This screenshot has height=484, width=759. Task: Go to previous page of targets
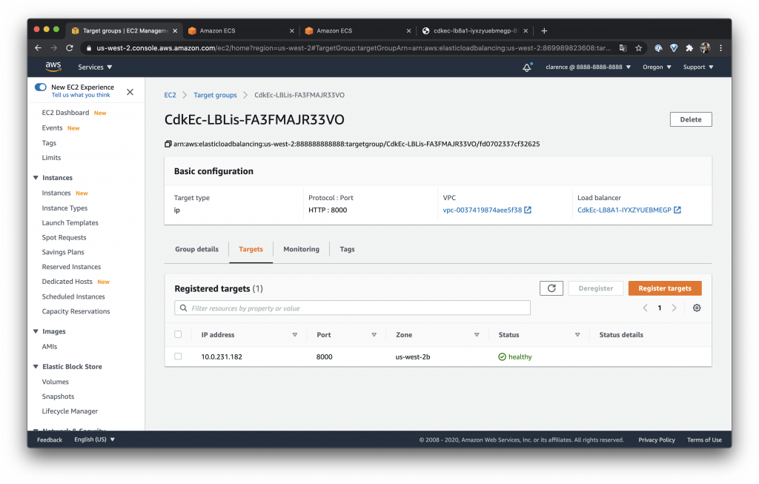pyautogui.click(x=645, y=308)
